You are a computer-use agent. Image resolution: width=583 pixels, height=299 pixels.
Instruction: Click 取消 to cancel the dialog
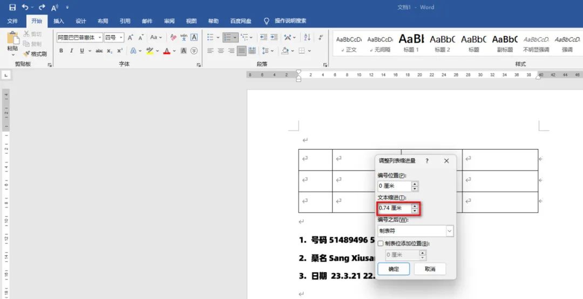[x=430, y=269]
